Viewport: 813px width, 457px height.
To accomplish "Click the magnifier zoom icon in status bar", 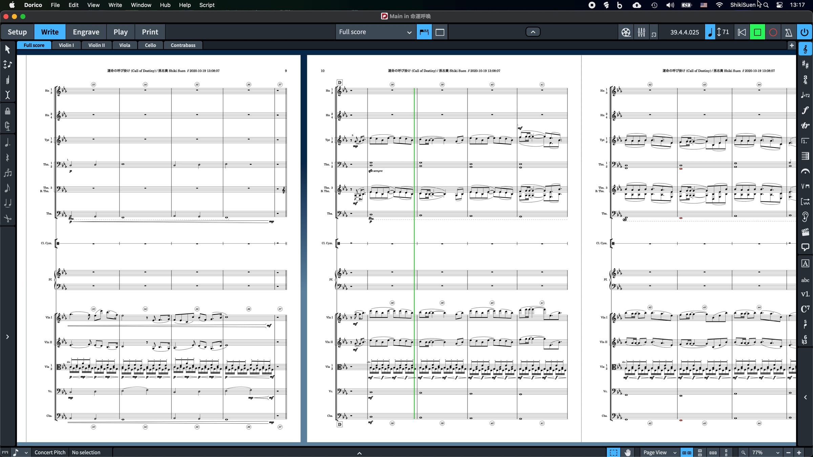I will (x=743, y=453).
